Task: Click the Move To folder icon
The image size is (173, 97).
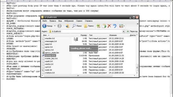Action: click(x=98, y=26)
